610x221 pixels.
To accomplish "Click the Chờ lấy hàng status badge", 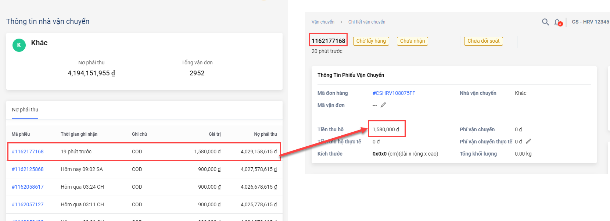I will pos(371,41).
